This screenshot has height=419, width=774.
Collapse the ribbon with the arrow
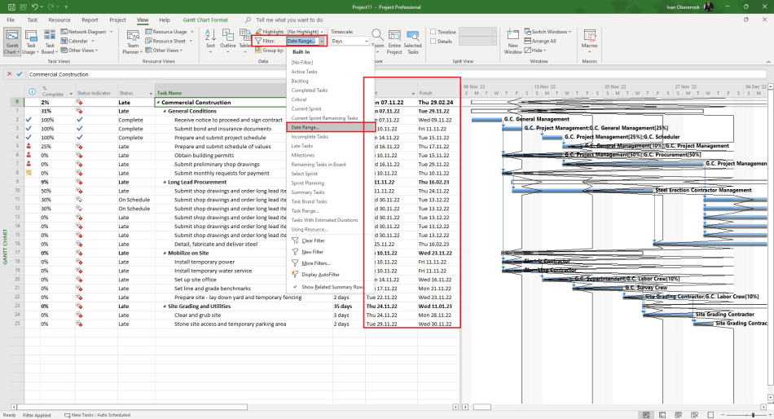768,62
